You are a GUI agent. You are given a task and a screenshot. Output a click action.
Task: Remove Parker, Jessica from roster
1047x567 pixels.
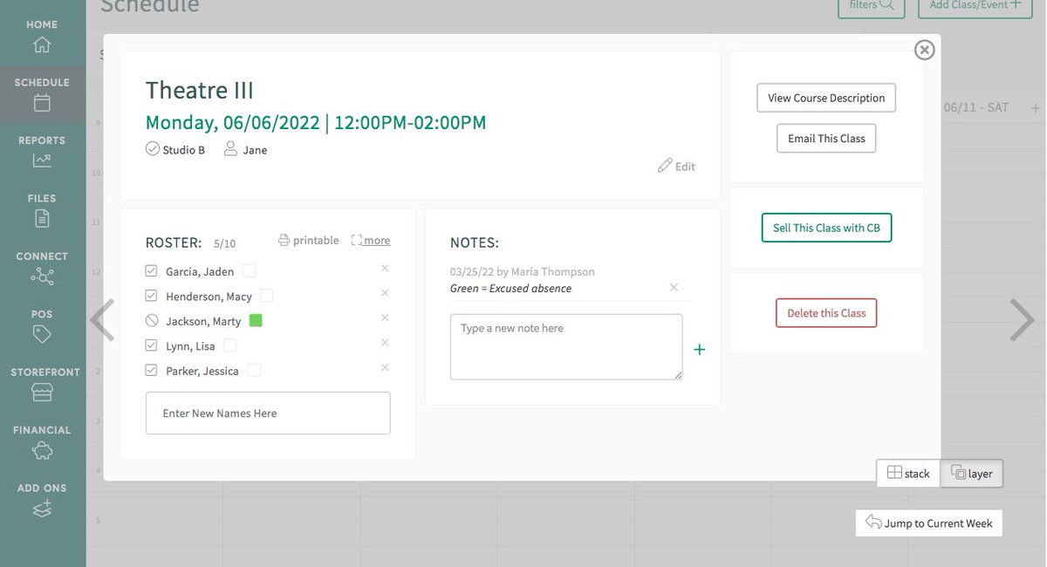point(385,367)
